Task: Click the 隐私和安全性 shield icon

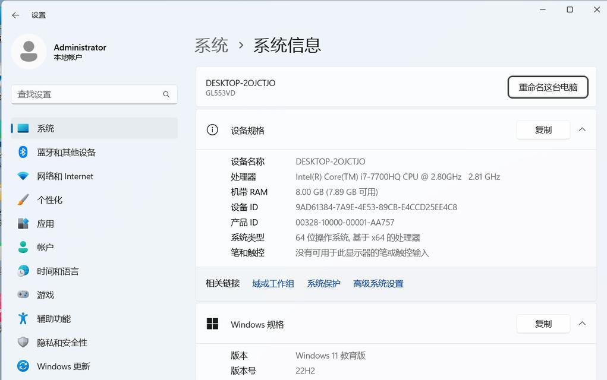Action: 23,342
